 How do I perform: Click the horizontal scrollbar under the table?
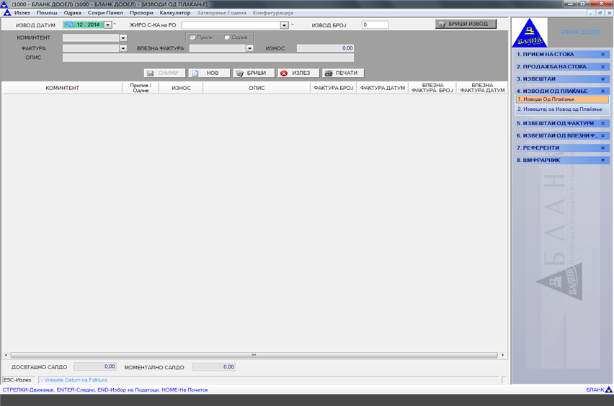(253, 355)
